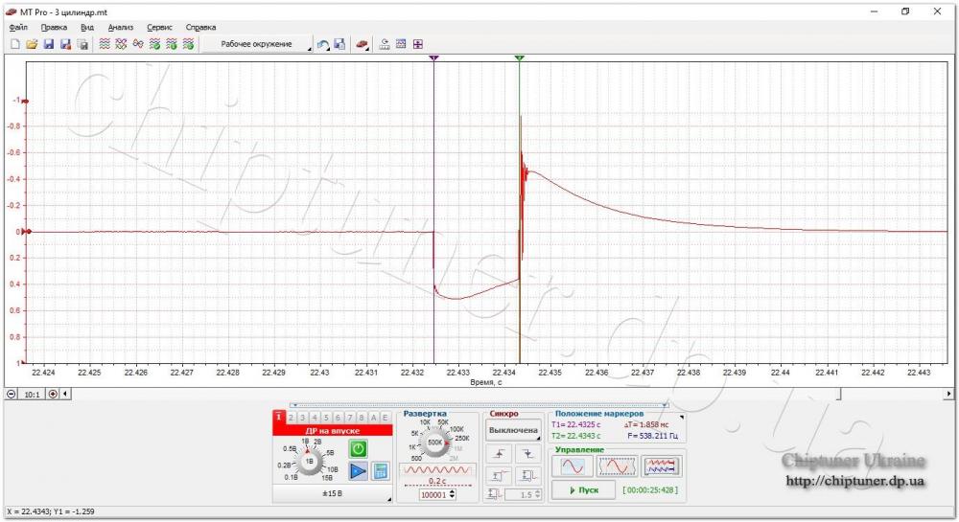Select rising edge trigger icon
This screenshot has height=522, width=959.
(x=499, y=454)
